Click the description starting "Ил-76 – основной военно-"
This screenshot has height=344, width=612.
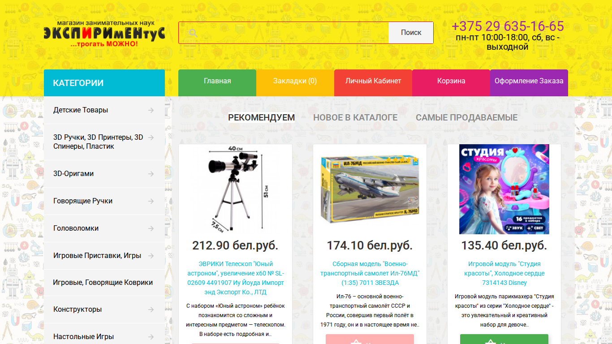(370, 310)
